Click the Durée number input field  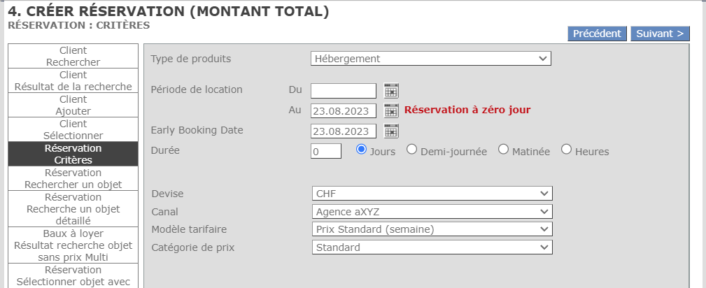pyautogui.click(x=326, y=151)
